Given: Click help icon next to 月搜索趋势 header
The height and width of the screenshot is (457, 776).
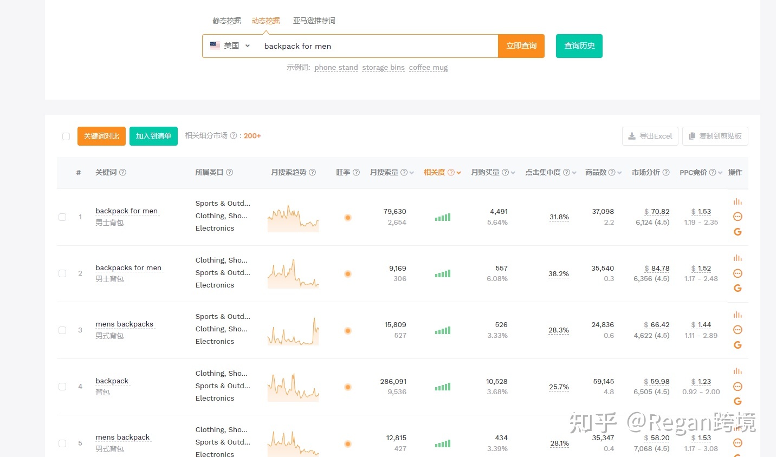Looking at the screenshot, I should coord(312,172).
